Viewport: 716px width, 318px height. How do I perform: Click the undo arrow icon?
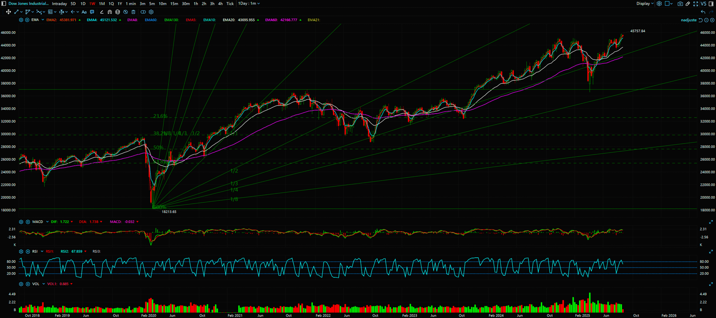[703, 12]
